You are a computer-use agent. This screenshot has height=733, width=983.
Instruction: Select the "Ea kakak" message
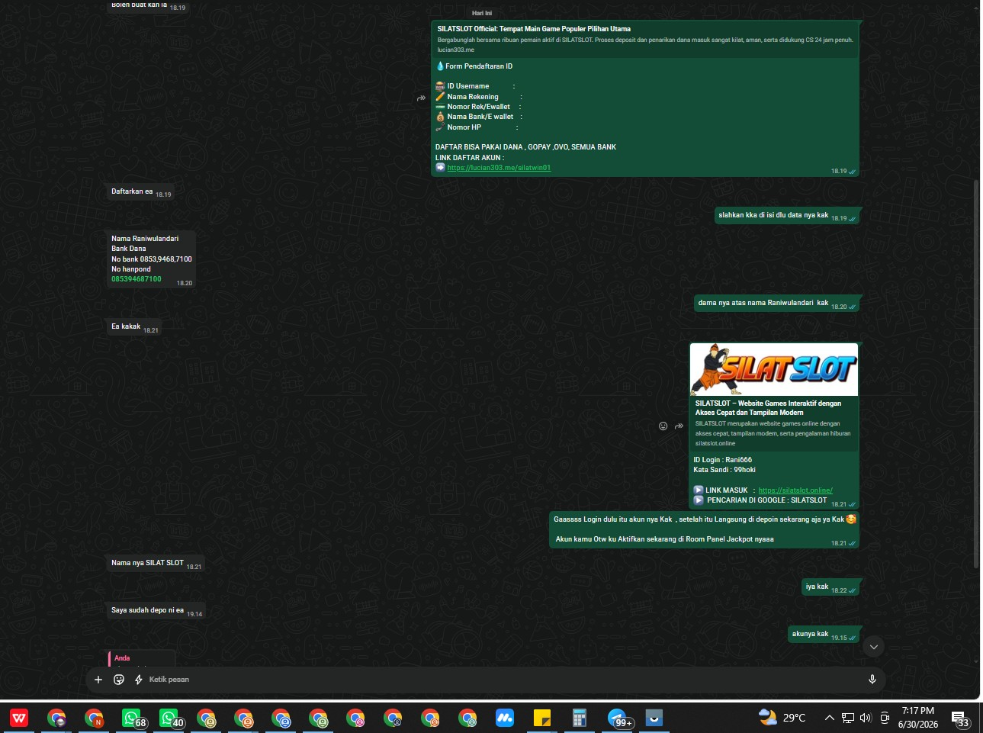point(134,326)
